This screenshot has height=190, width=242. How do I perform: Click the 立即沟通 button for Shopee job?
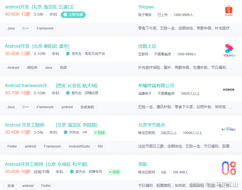73,15
